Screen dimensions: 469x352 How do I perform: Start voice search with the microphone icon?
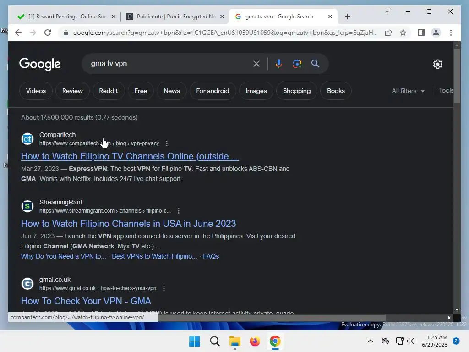(279, 64)
